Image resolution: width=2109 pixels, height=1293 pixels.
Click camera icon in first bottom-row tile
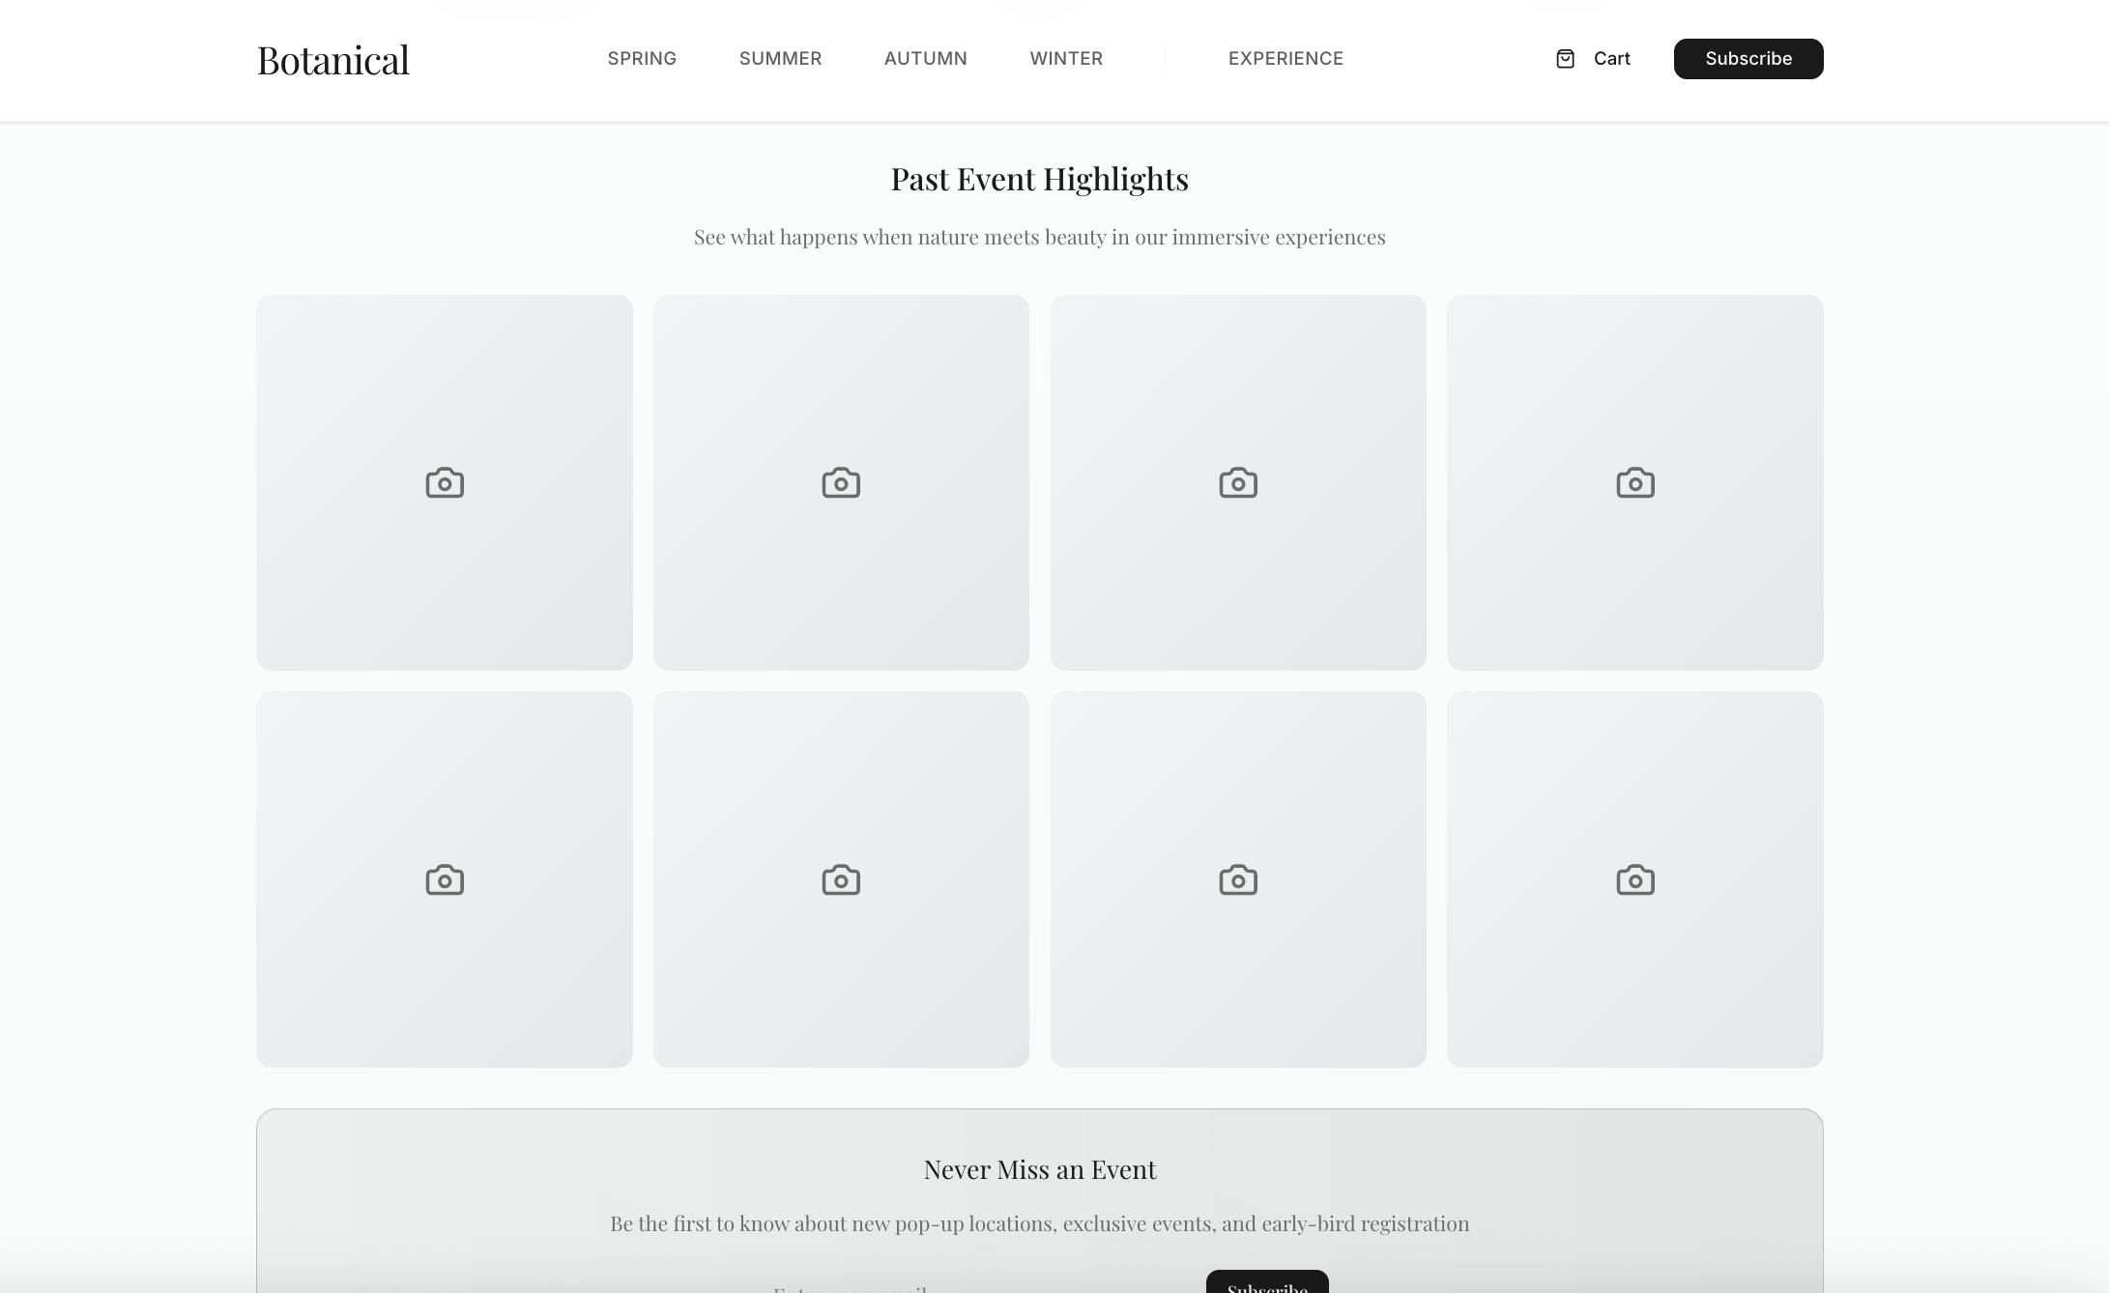point(445,879)
